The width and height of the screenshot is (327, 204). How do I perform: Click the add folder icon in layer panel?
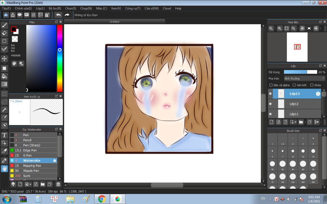click(x=301, y=122)
